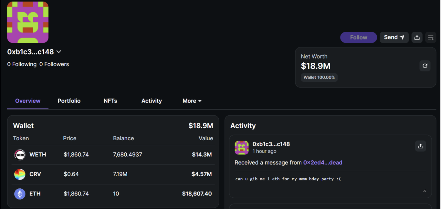Click the WETH token icon
441x209 pixels.
pyautogui.click(x=20, y=155)
